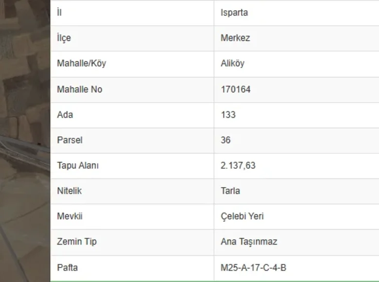Select the Tapu Alanı label

[x=78, y=165]
